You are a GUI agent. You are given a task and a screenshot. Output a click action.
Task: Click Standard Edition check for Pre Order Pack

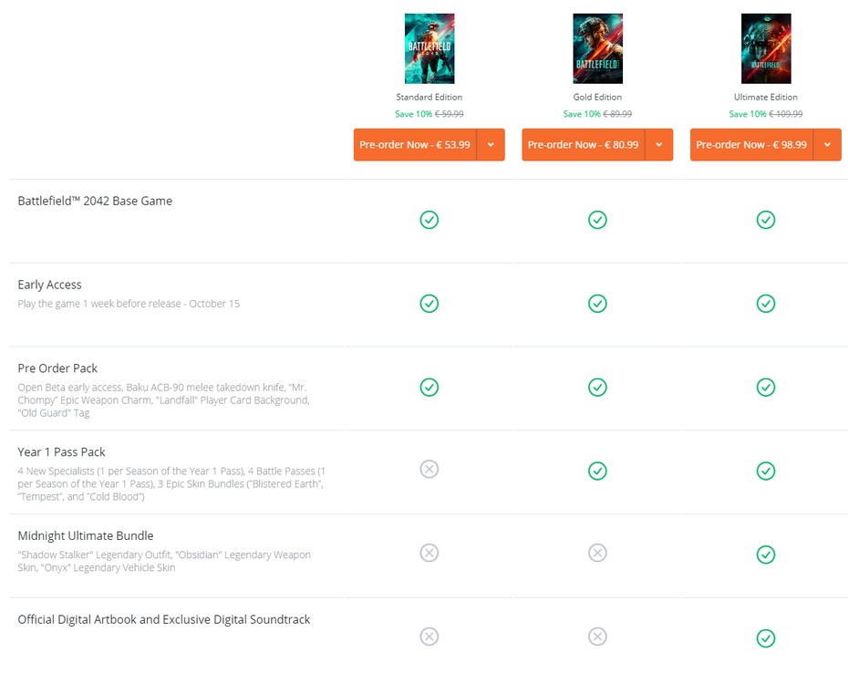[x=429, y=387]
